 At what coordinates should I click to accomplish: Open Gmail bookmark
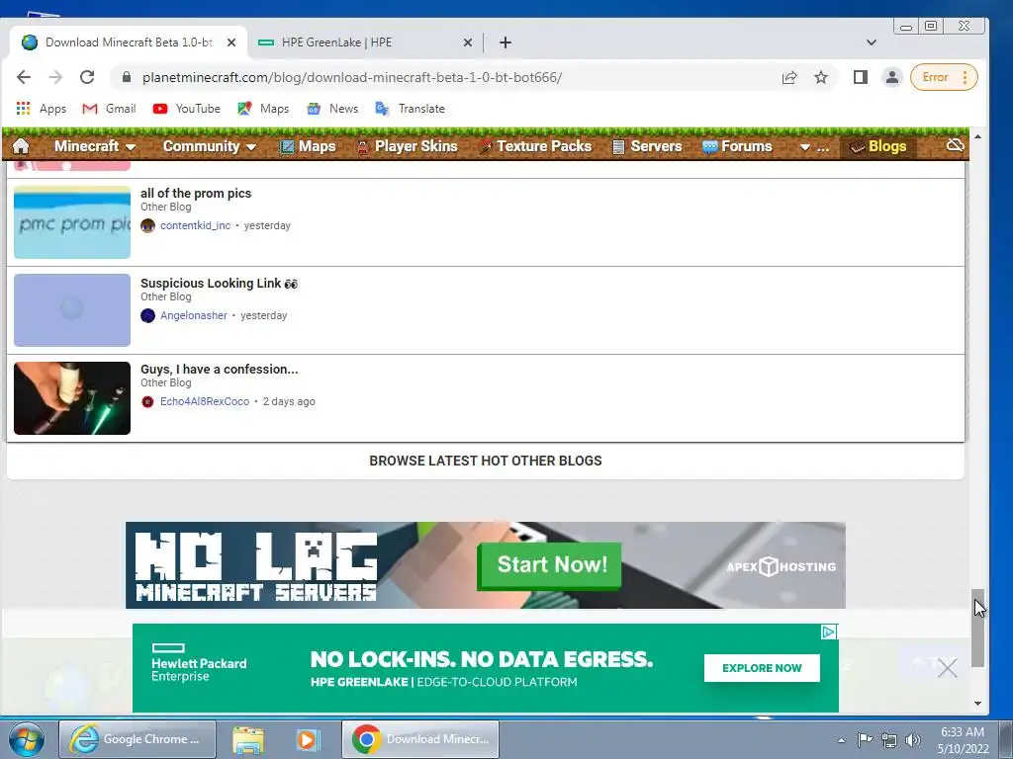109,109
